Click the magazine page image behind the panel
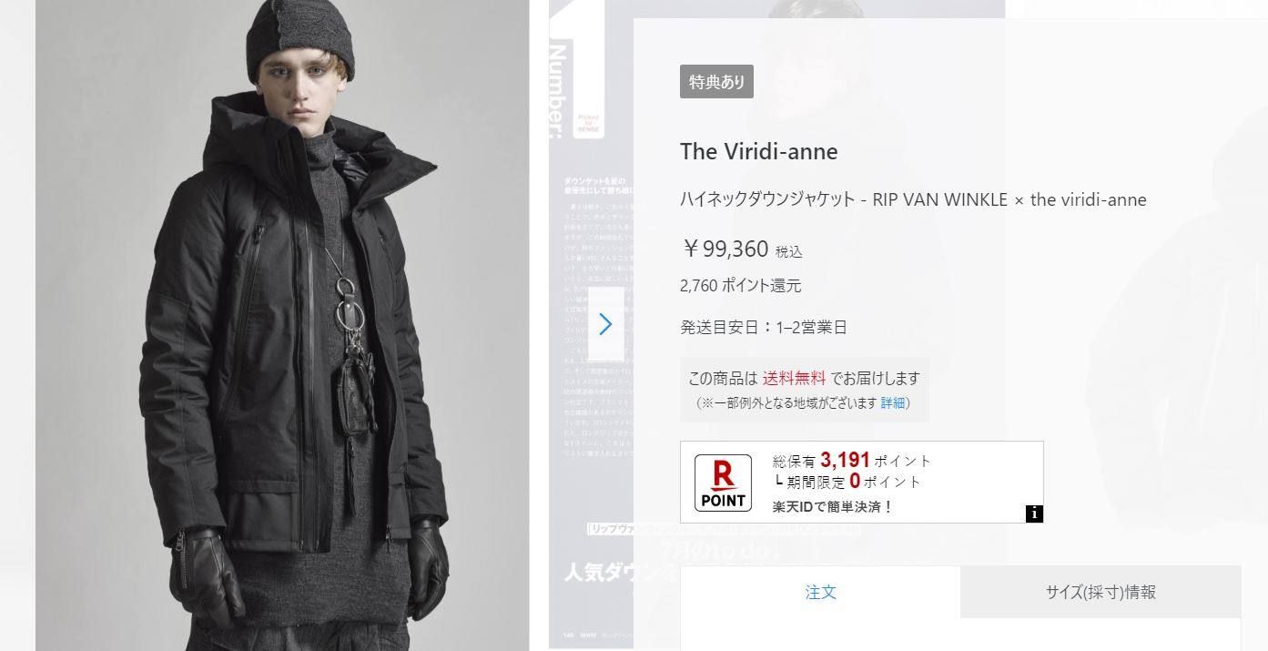 click(592, 325)
